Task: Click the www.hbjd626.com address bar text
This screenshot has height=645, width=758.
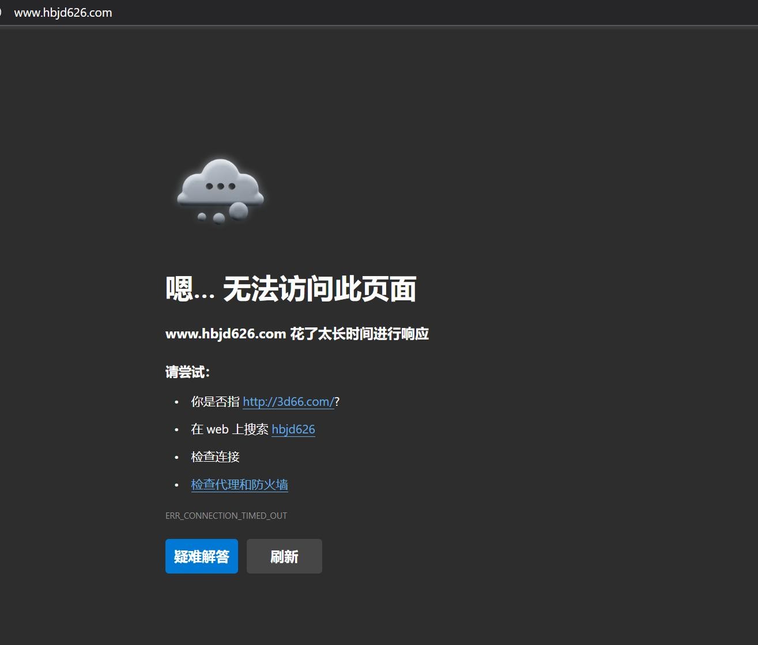Action: (63, 13)
